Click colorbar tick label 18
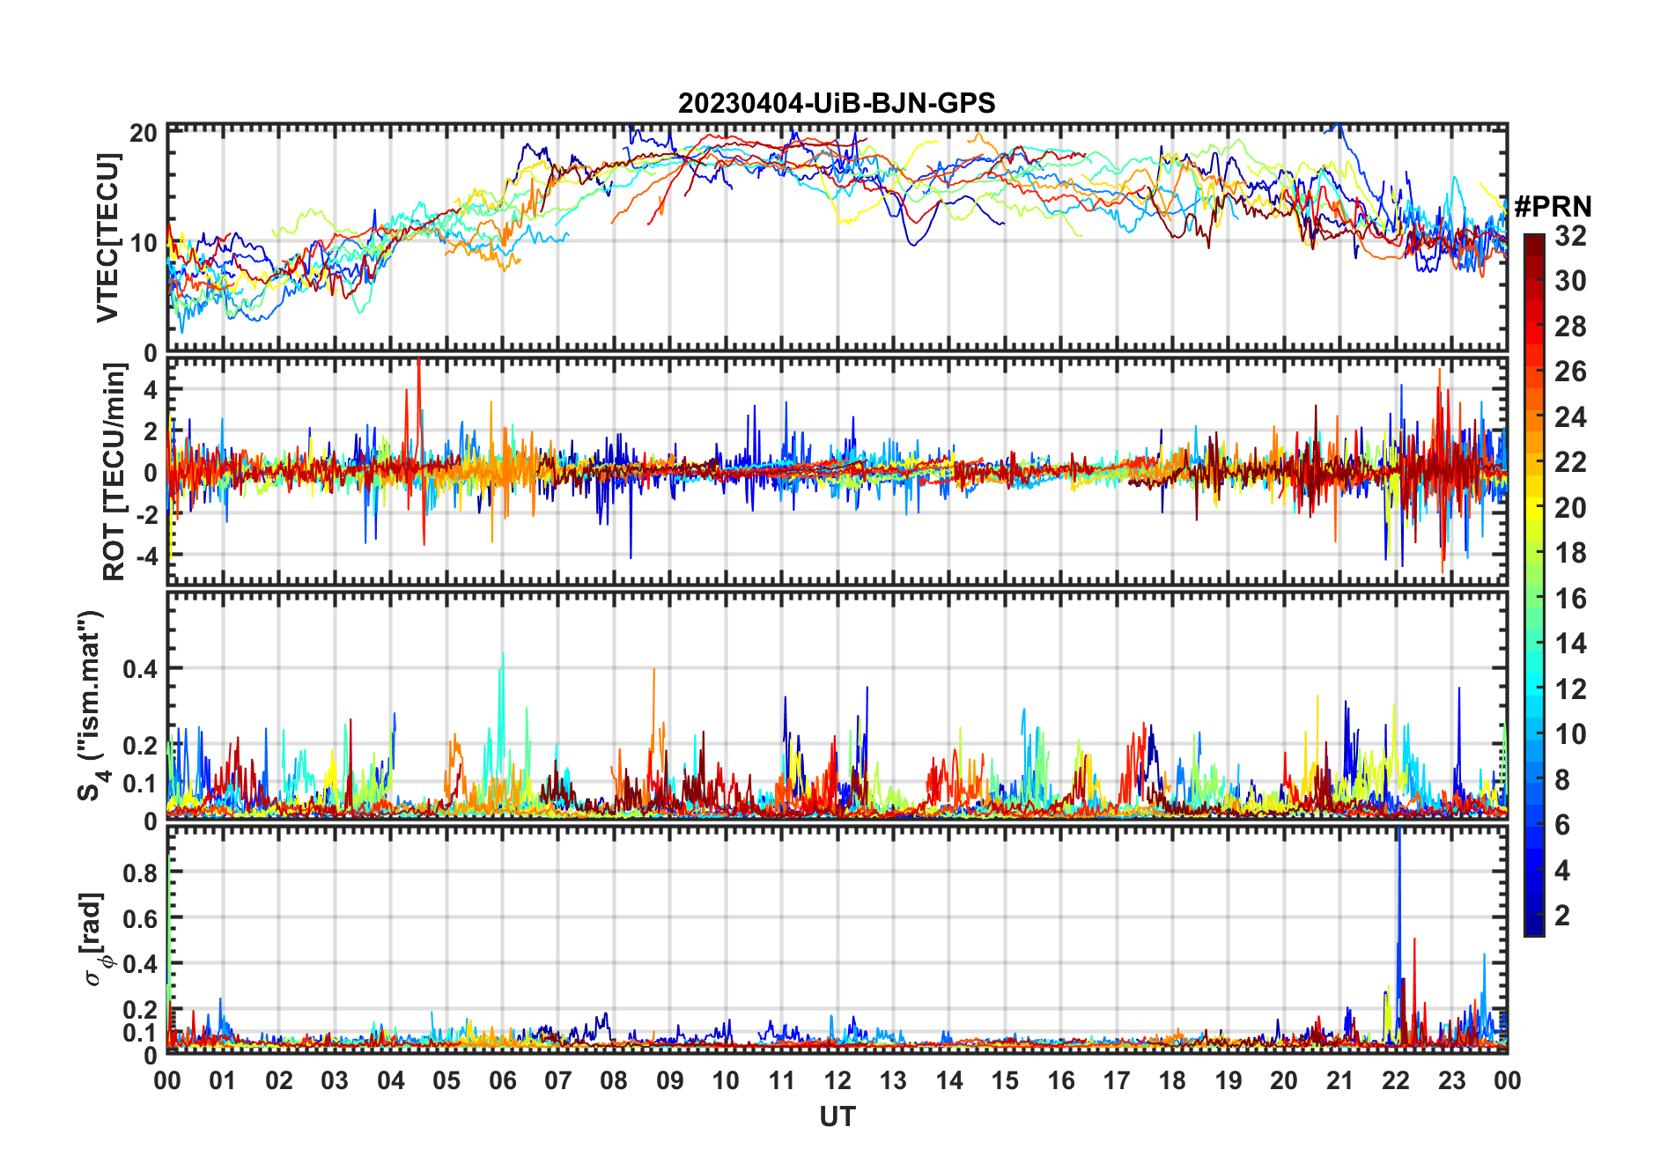This screenshot has width=1675, height=1171. [x=1570, y=553]
